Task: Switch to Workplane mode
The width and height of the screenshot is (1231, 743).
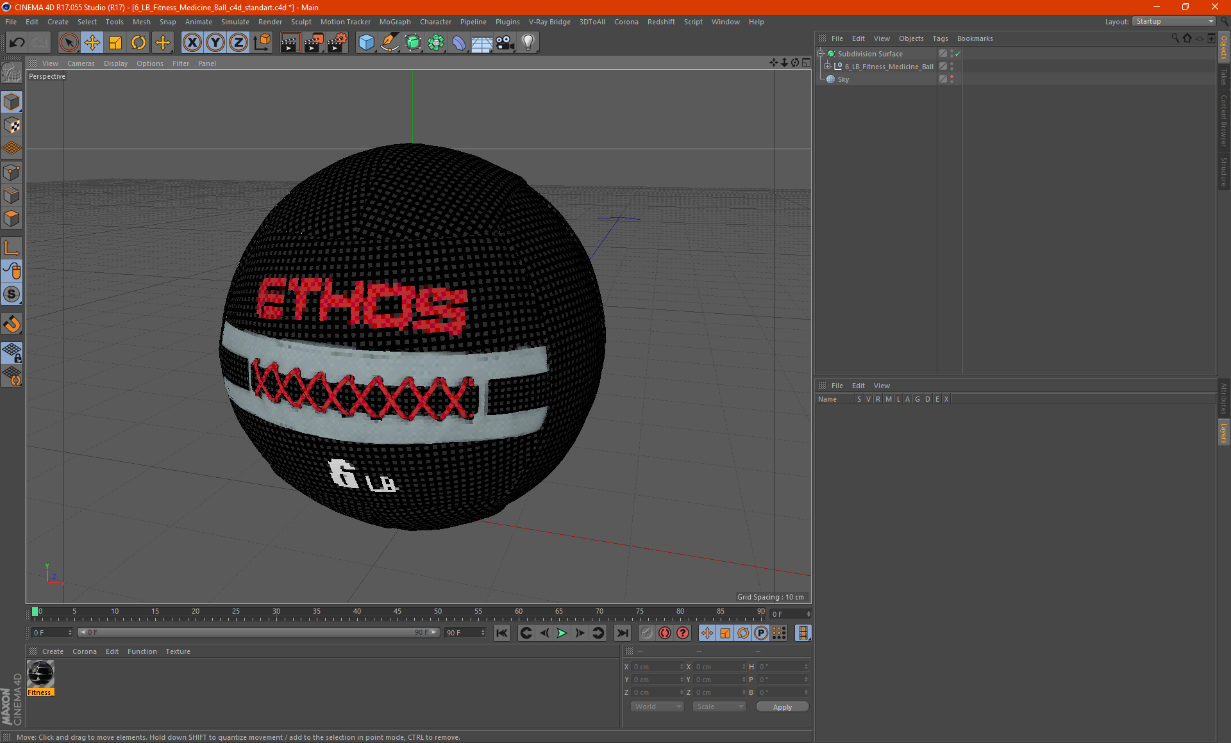Action: pos(12,149)
